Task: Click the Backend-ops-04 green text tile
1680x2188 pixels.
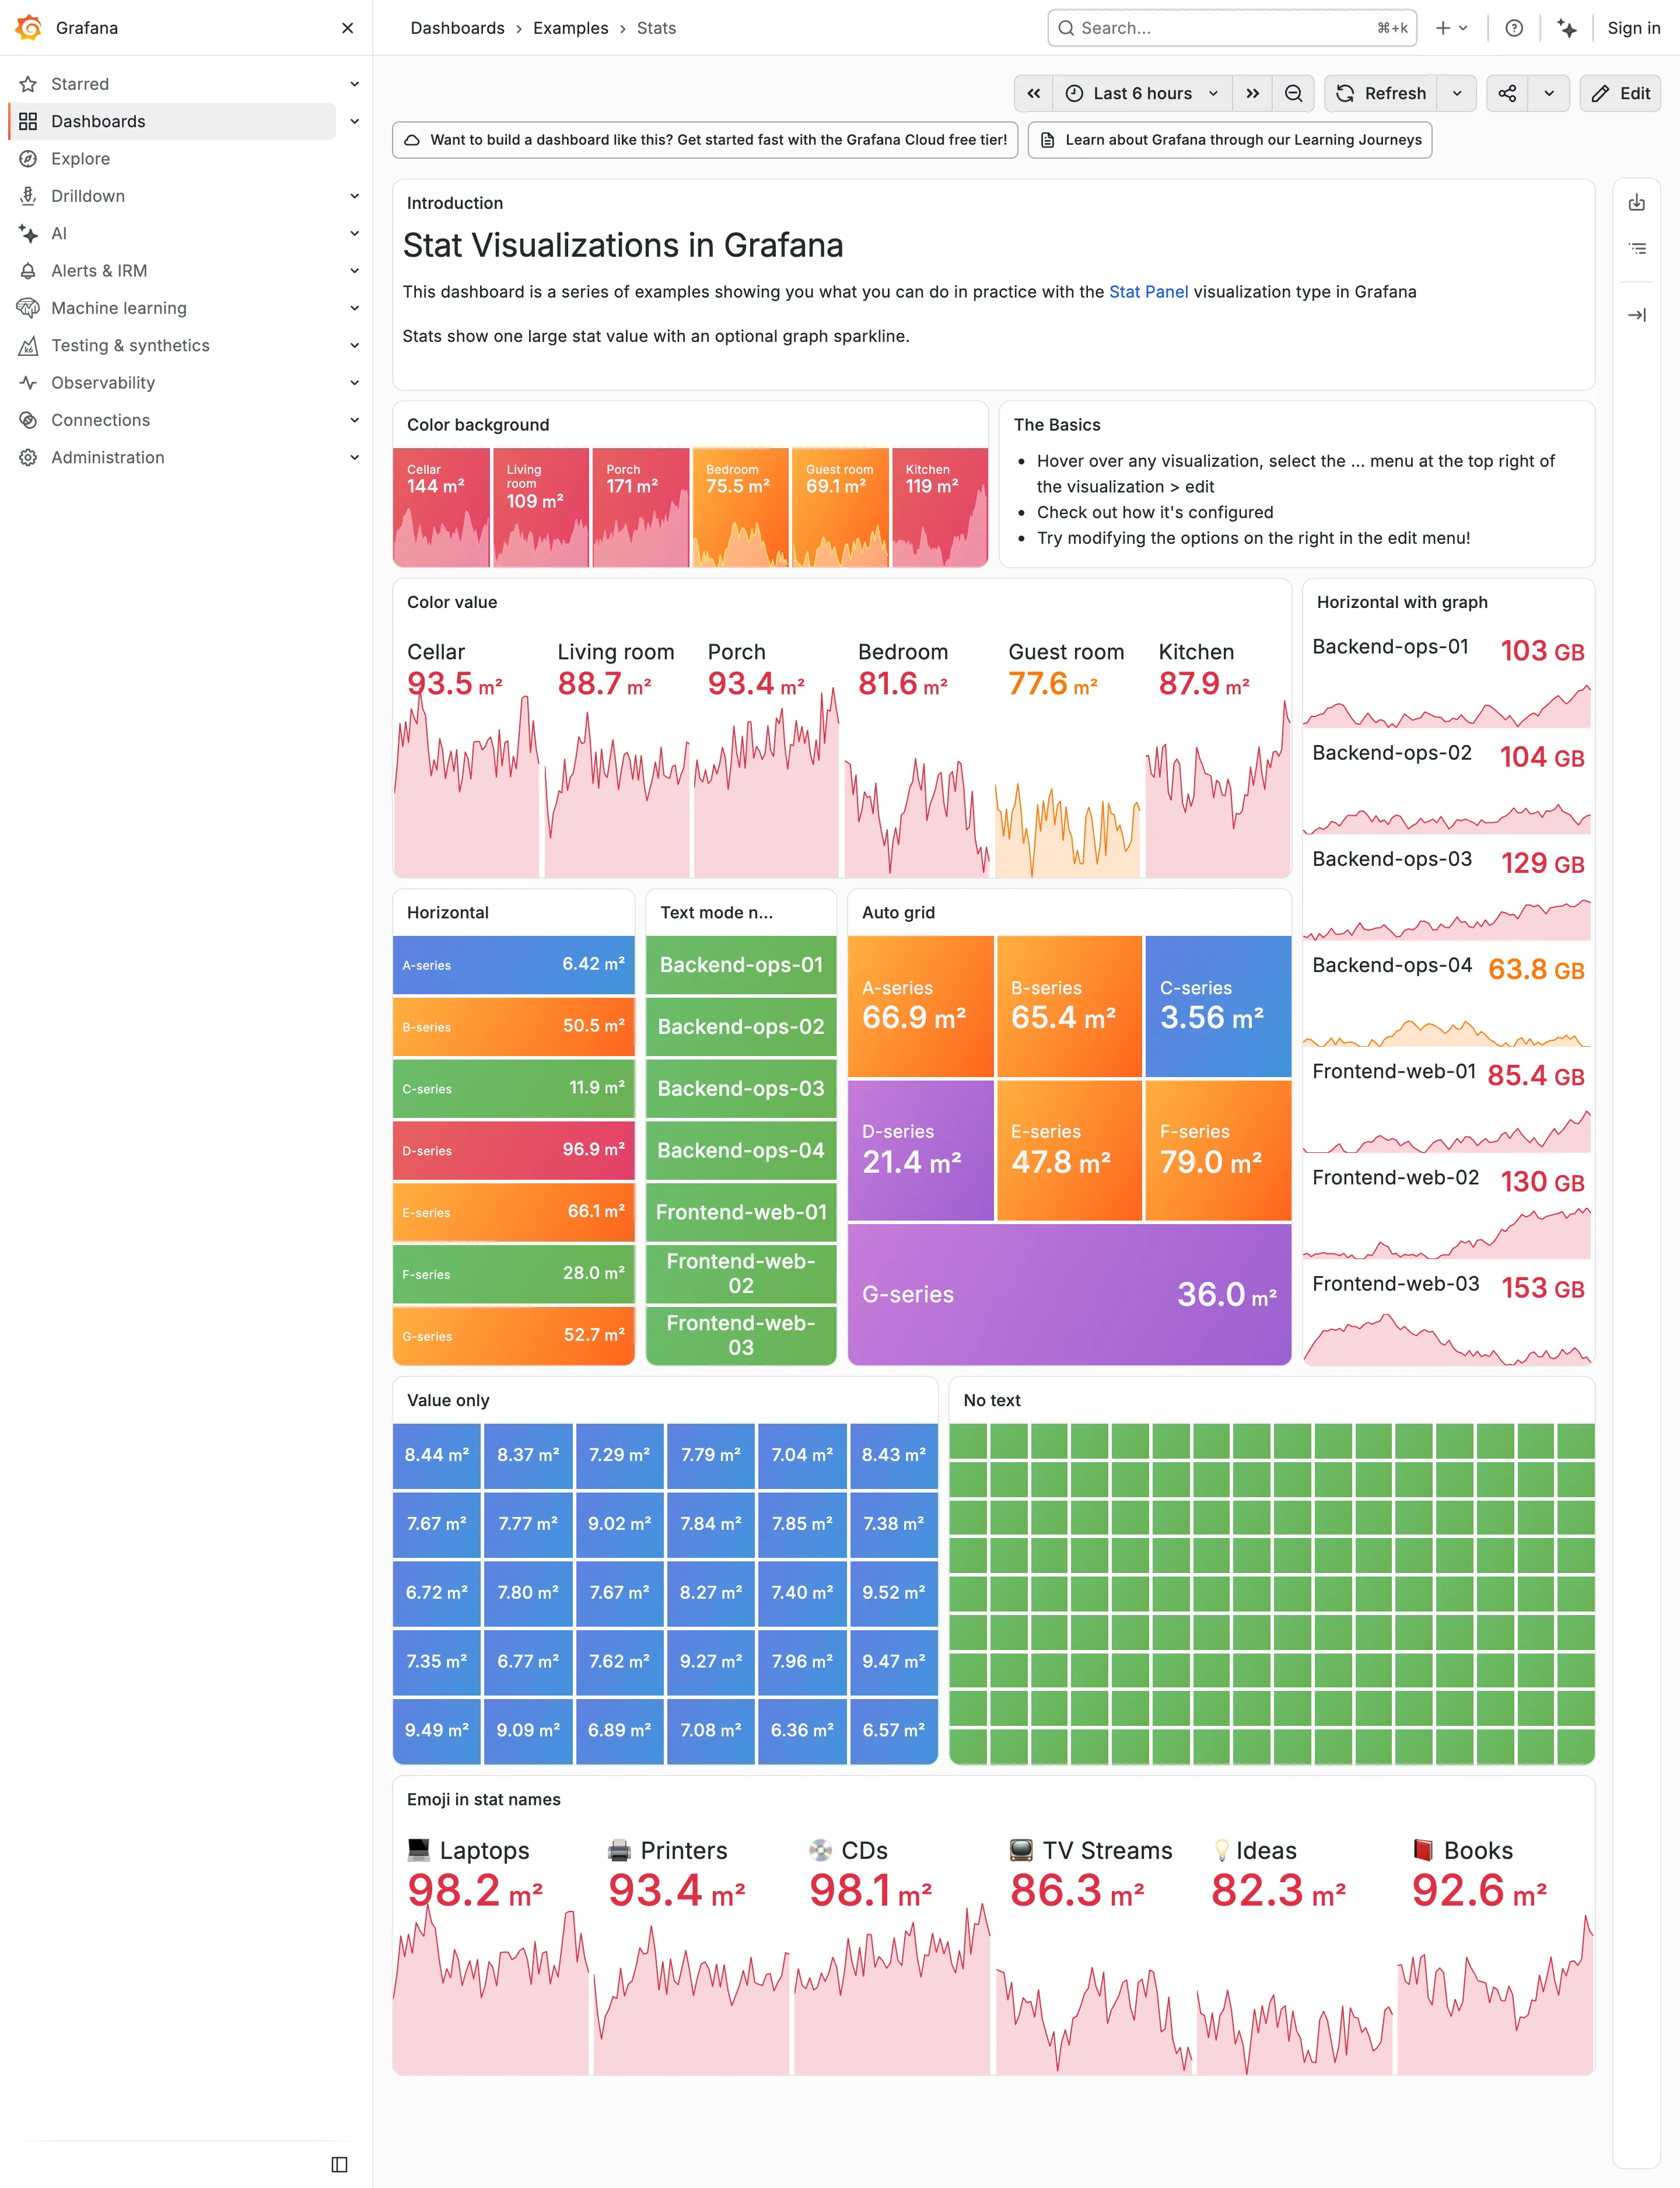Action: (x=741, y=1150)
